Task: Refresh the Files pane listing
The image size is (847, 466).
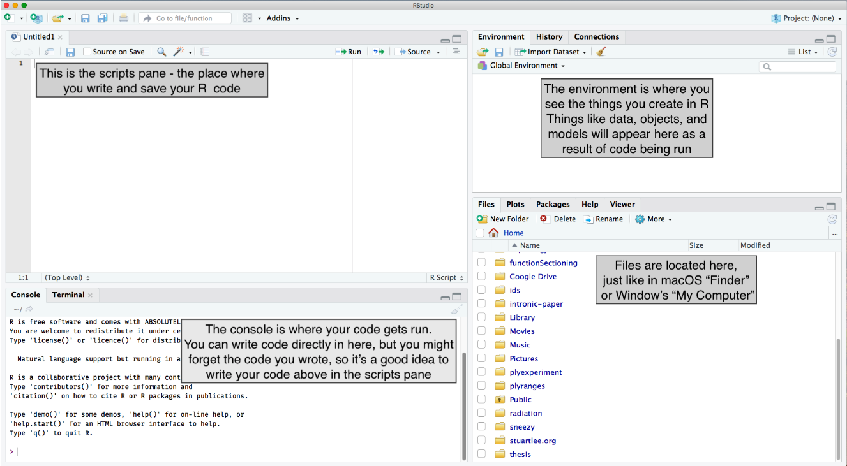Action: (832, 219)
